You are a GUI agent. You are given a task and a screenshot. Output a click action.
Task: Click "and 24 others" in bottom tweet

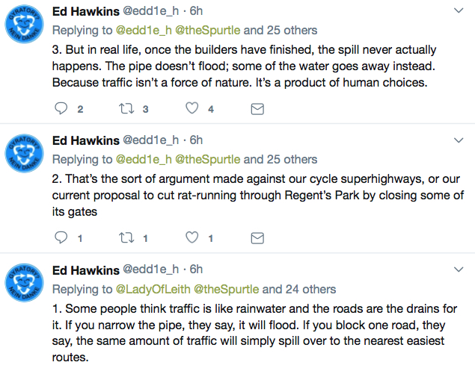[x=299, y=290]
